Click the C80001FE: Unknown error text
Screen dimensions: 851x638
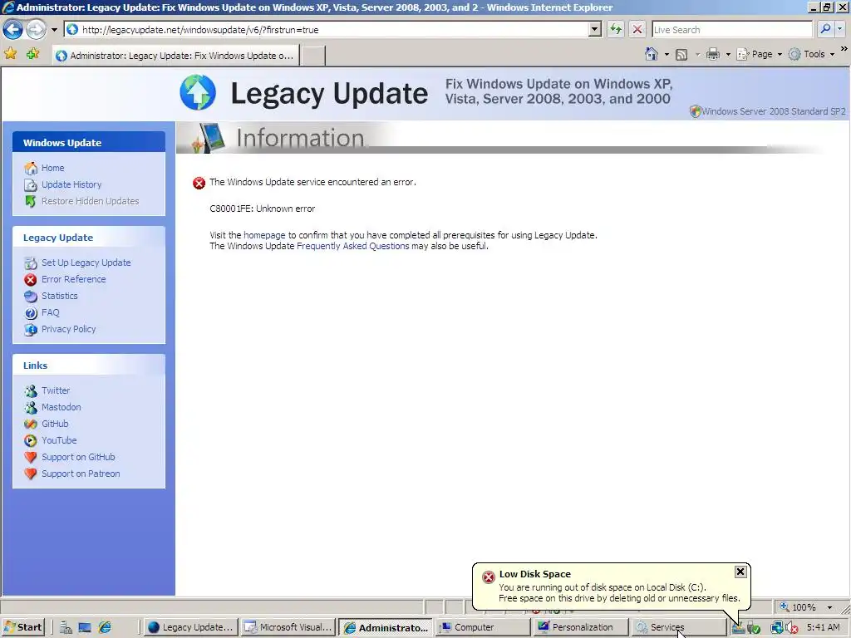[x=262, y=209]
